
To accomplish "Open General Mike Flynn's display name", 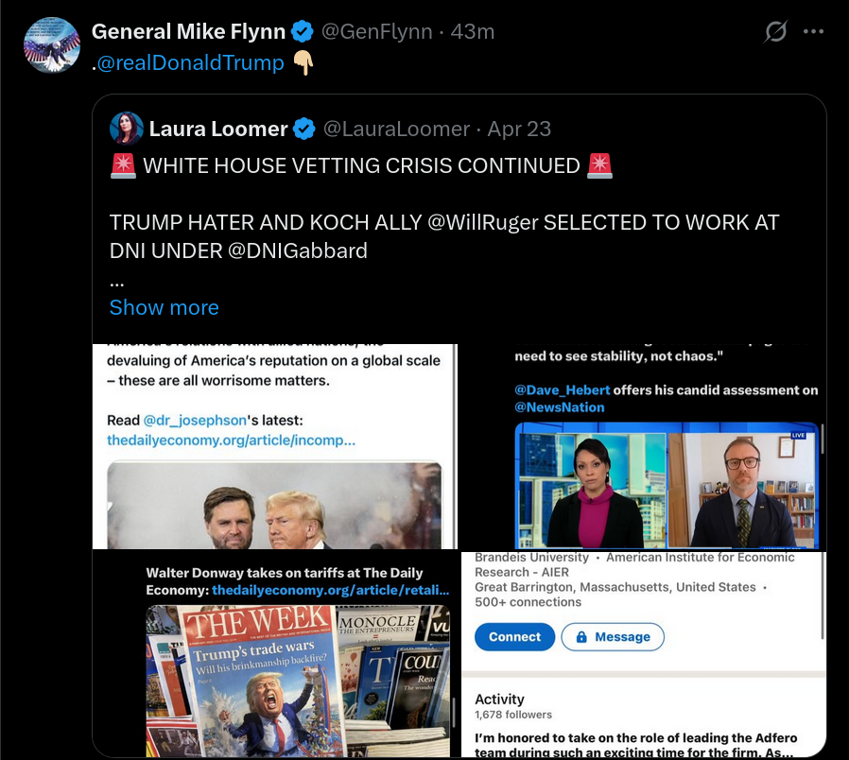I will pyautogui.click(x=188, y=31).
